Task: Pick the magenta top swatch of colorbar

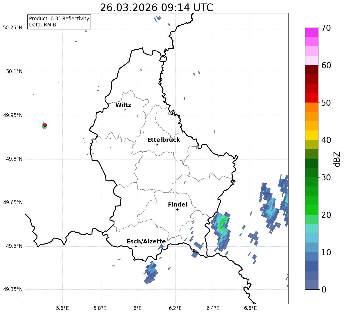Action: pyautogui.click(x=311, y=32)
